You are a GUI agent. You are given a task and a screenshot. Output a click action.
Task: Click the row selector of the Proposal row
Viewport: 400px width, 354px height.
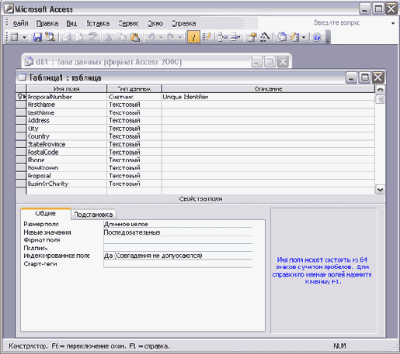click(21, 176)
